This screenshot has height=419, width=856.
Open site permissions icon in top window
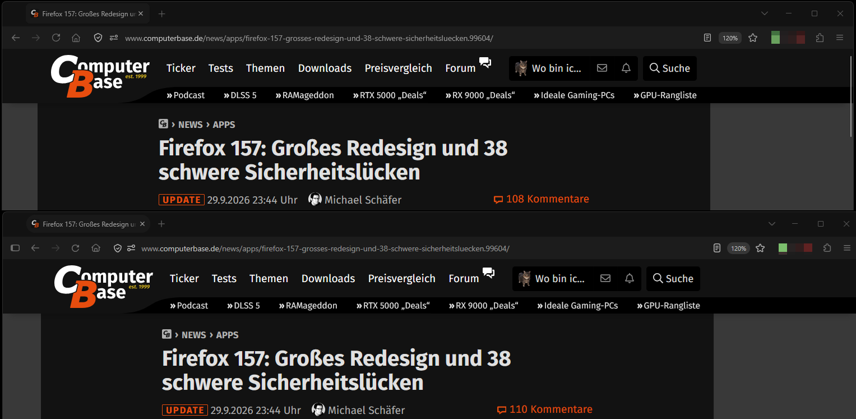point(114,38)
